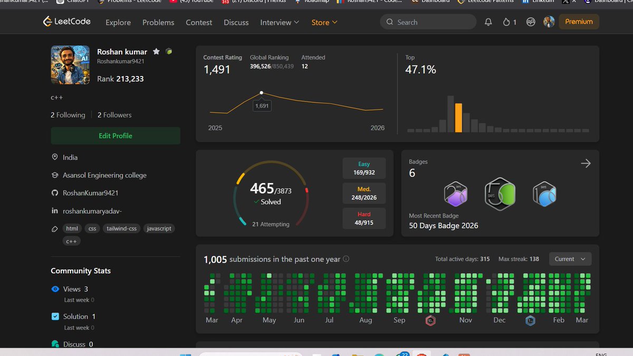
Task: Click the solved-problems progress ring
Action: pyautogui.click(x=271, y=194)
